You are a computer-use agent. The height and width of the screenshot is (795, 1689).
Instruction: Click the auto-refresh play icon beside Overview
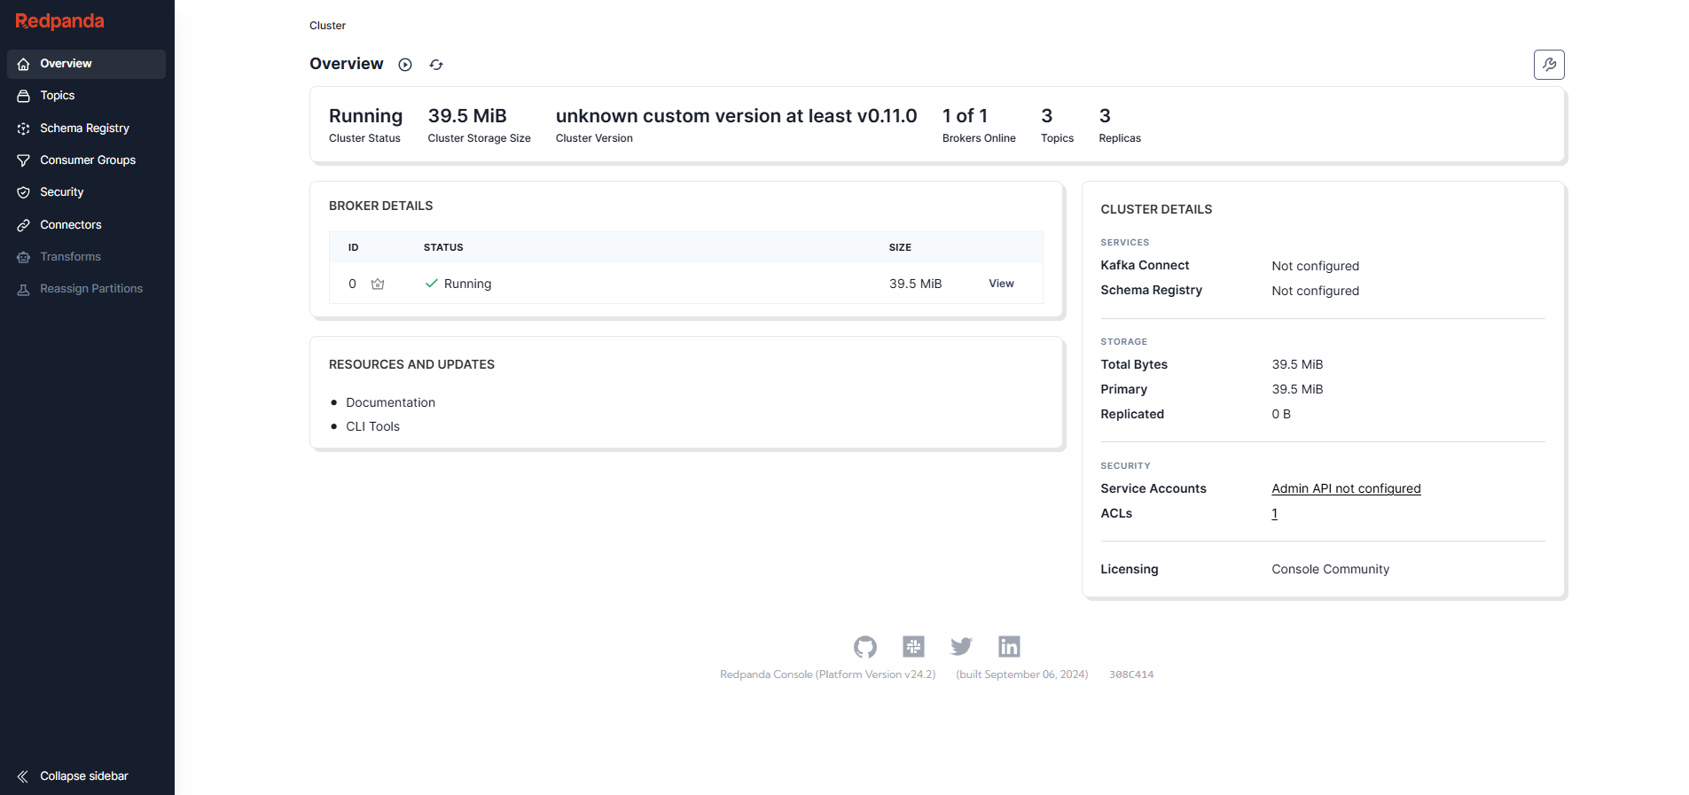[405, 65]
